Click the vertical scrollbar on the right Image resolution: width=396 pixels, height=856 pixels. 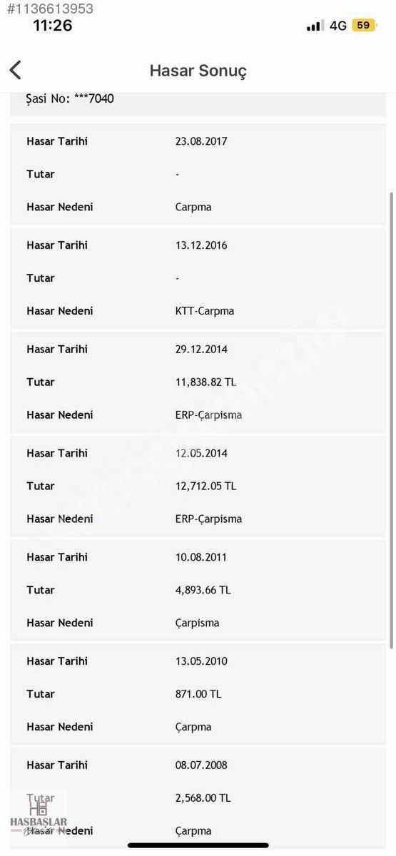tap(391, 419)
